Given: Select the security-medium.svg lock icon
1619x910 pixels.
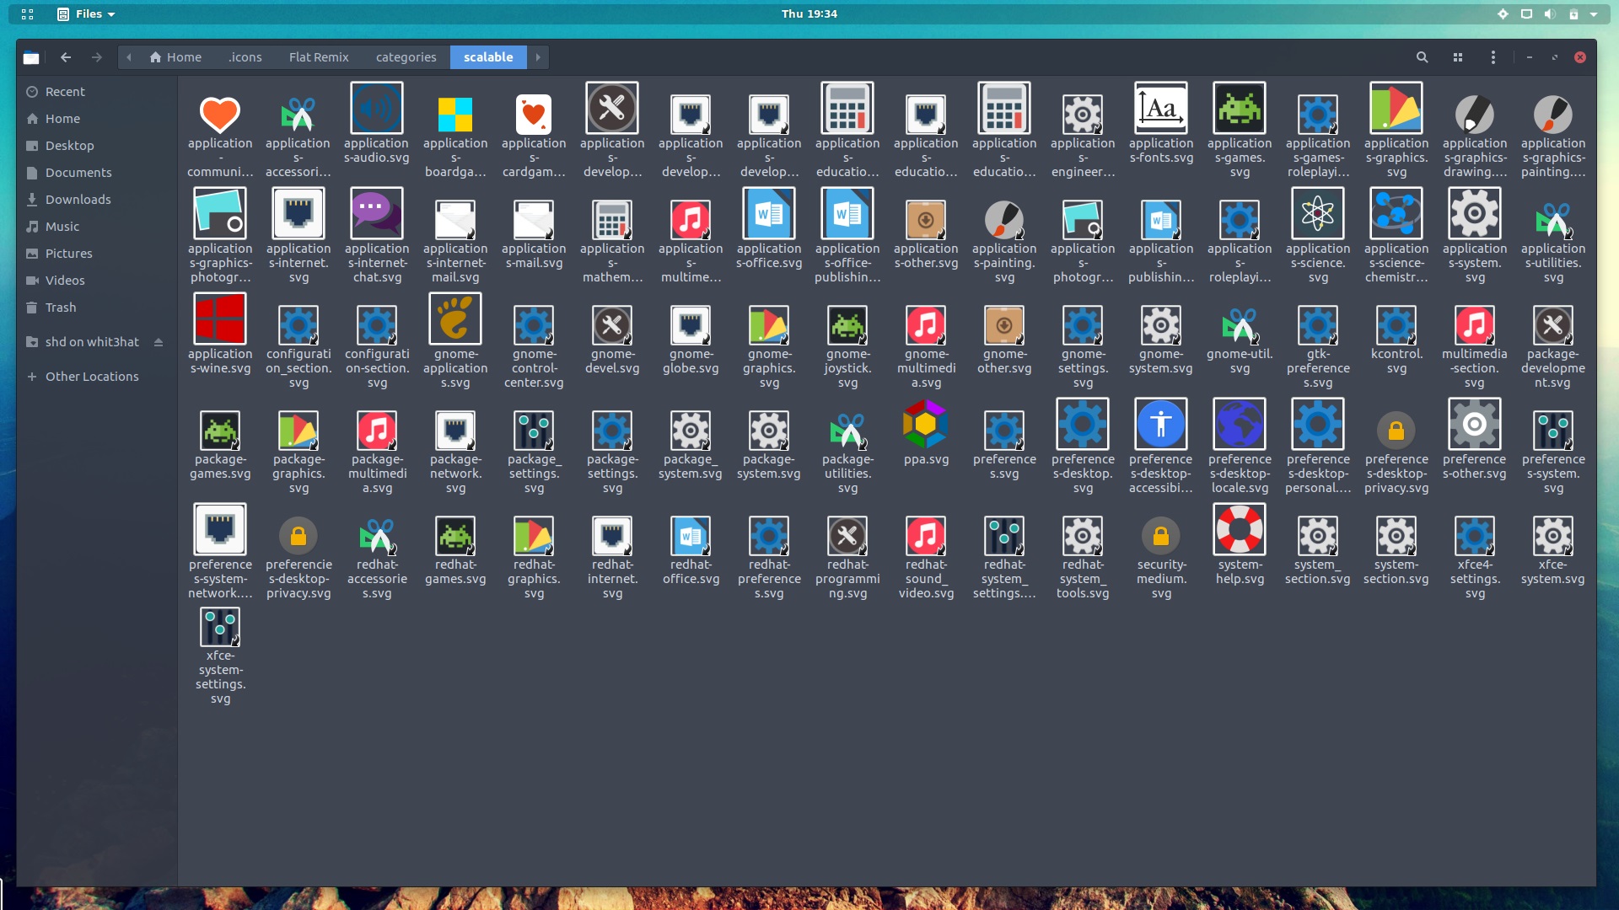Looking at the screenshot, I should click(1161, 536).
